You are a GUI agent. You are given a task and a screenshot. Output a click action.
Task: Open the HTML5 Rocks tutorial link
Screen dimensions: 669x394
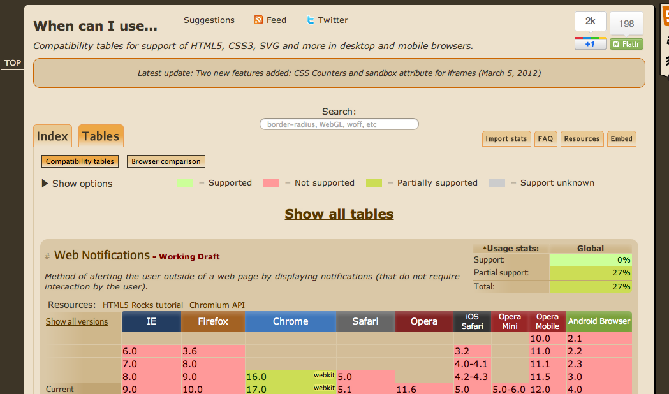[142, 305]
